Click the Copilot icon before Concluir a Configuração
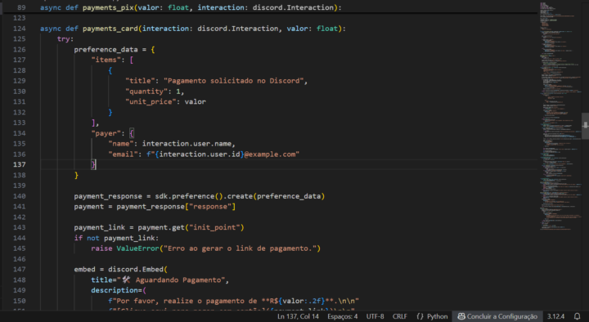The width and height of the screenshot is (589, 322). click(x=461, y=316)
